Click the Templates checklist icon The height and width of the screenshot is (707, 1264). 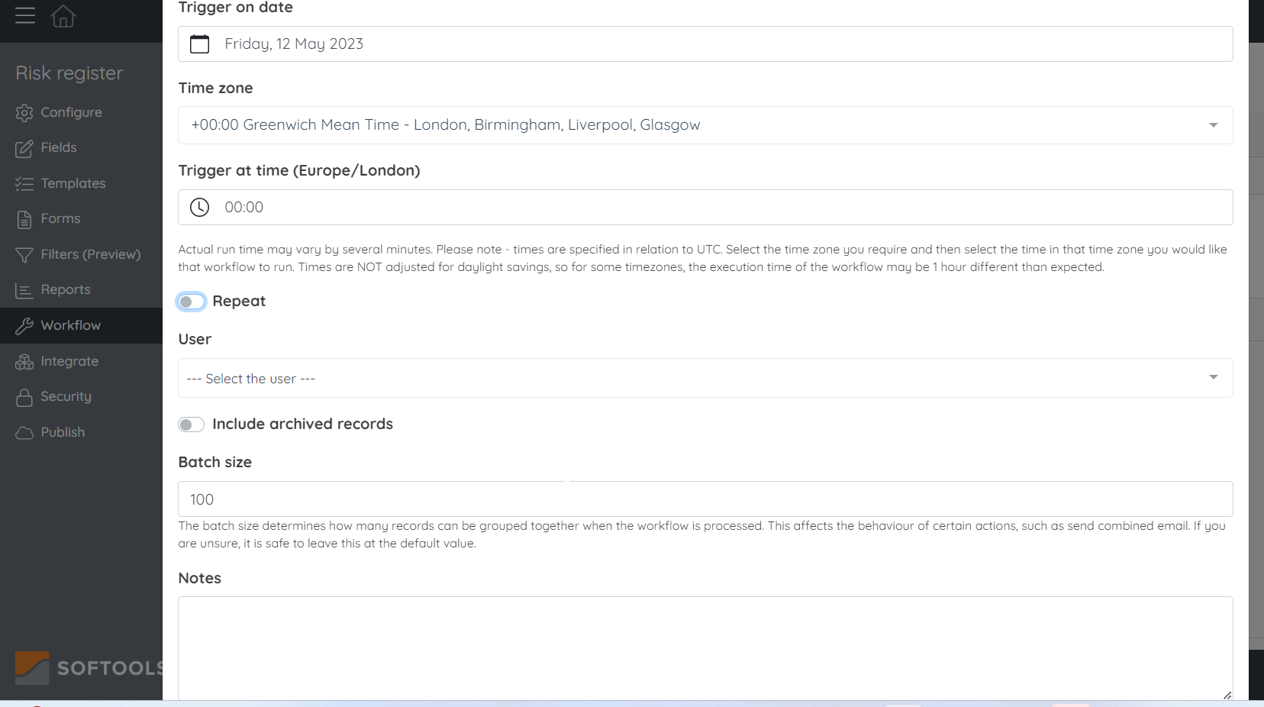[24, 184]
